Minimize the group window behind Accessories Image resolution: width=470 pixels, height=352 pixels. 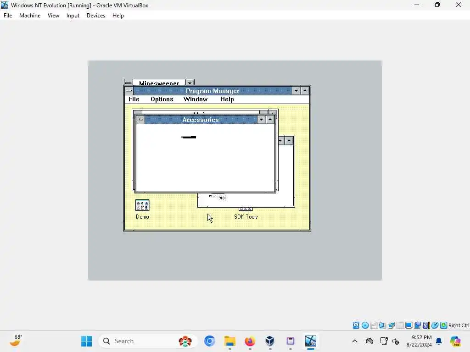click(281, 140)
